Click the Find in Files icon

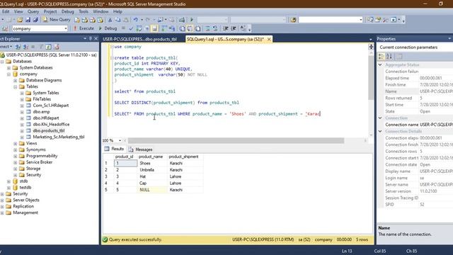tap(294, 20)
